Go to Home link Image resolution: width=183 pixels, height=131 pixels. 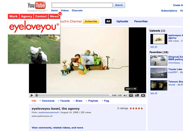click(x=54, y=11)
